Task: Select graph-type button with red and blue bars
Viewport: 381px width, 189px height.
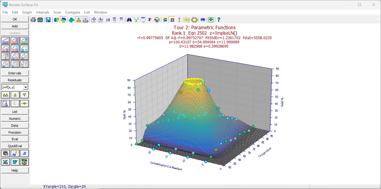Action: click(x=15, y=41)
